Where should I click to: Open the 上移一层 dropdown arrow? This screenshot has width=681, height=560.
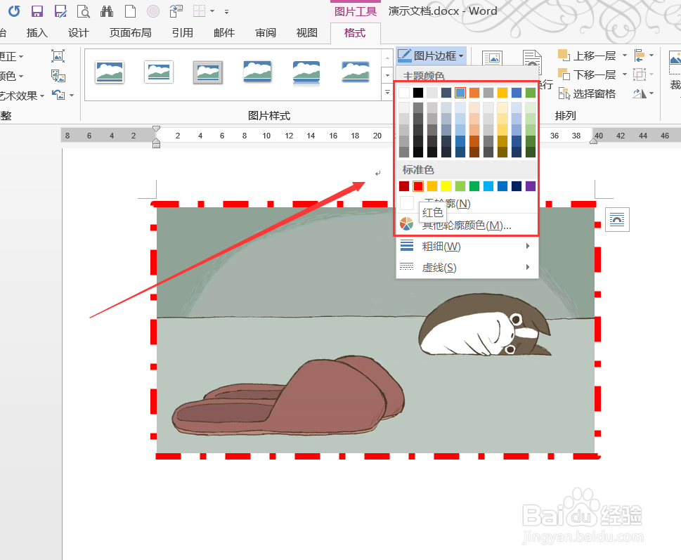[x=625, y=56]
